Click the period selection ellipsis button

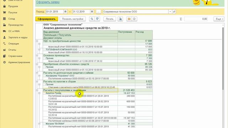click(98, 12)
